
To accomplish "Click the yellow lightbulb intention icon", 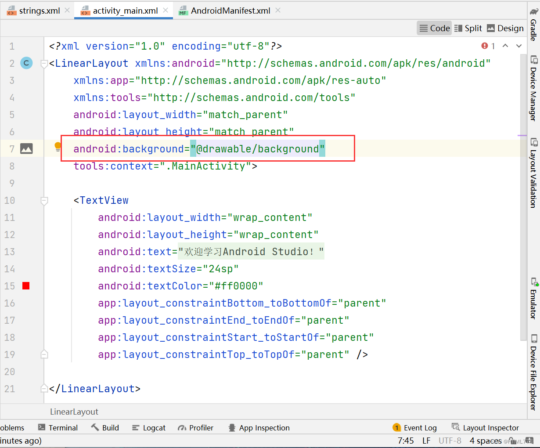I will point(58,147).
